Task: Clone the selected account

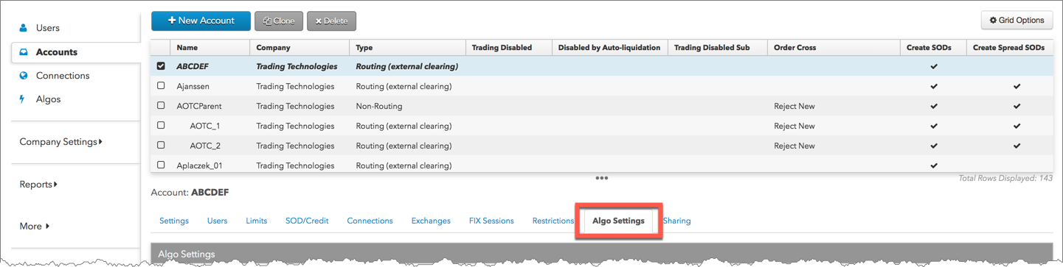Action: (x=279, y=21)
